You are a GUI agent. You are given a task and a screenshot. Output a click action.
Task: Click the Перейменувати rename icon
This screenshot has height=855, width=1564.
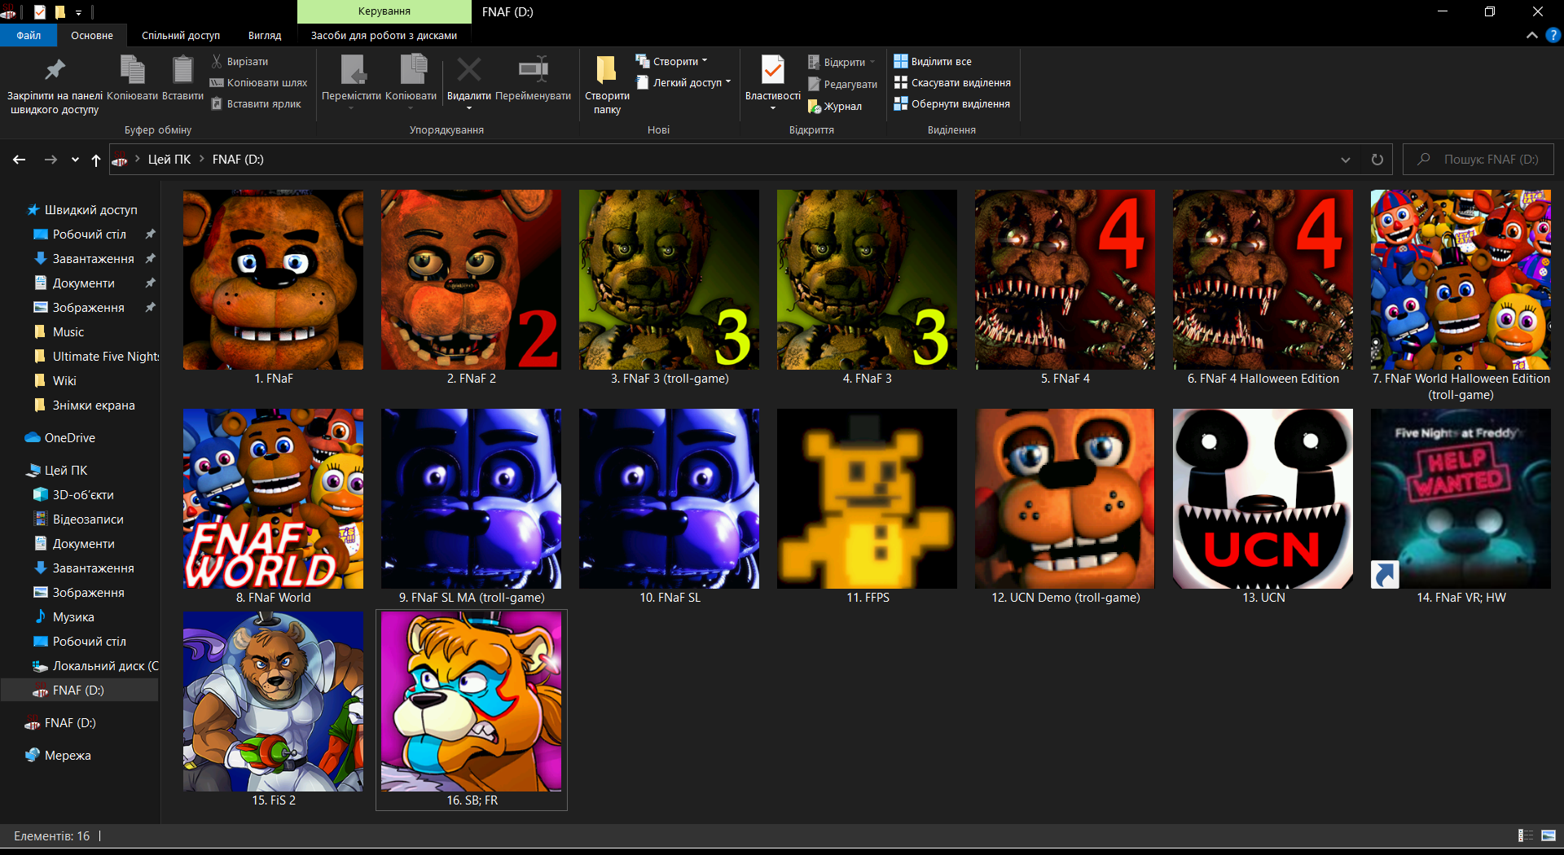pyautogui.click(x=534, y=70)
